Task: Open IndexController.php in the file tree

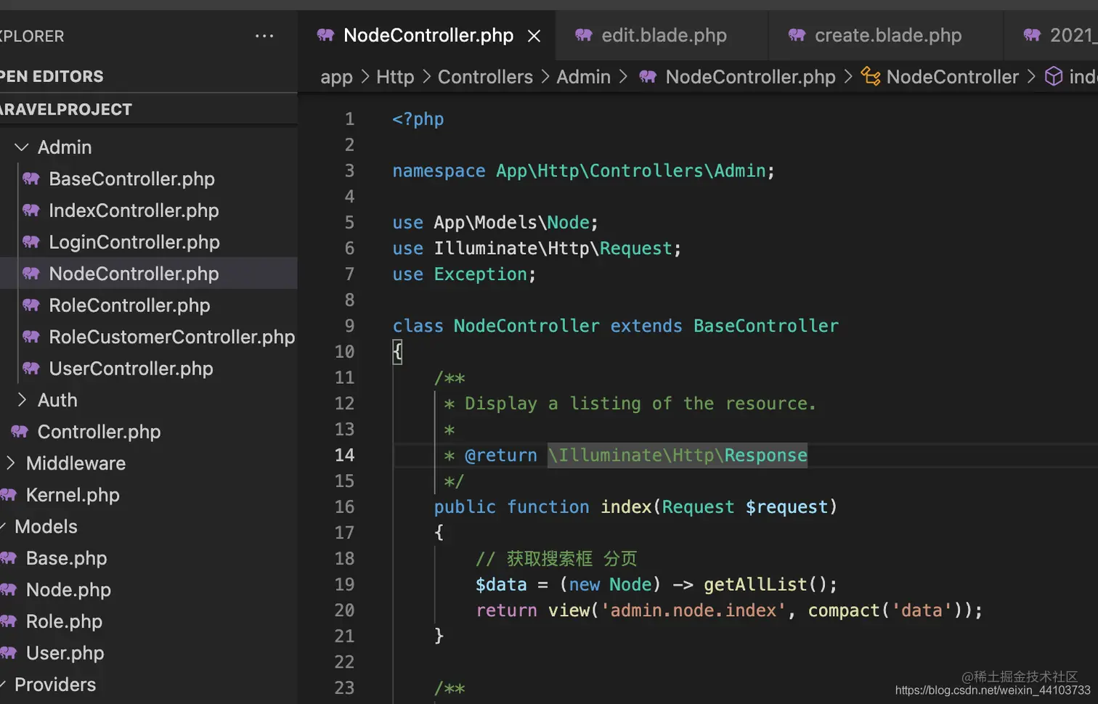Action: pyautogui.click(x=134, y=210)
